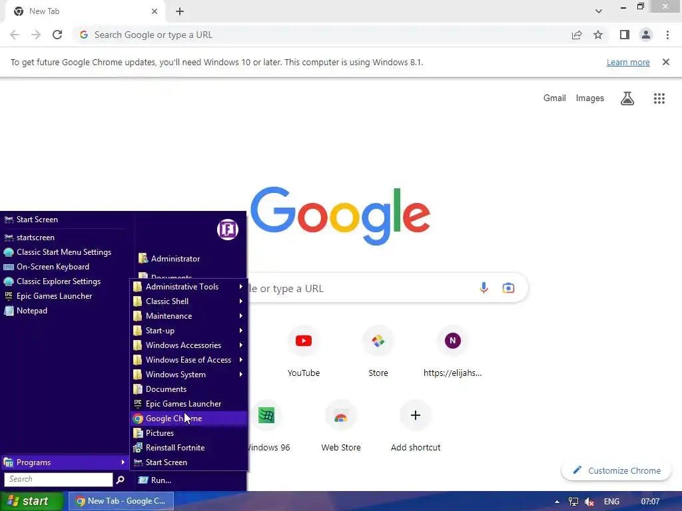Dismiss the Windows update notice bar
The image size is (682, 511).
click(x=665, y=62)
